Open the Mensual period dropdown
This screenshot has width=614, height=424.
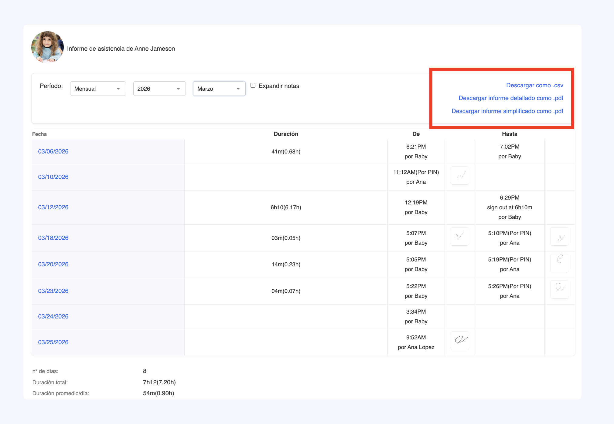[98, 89]
